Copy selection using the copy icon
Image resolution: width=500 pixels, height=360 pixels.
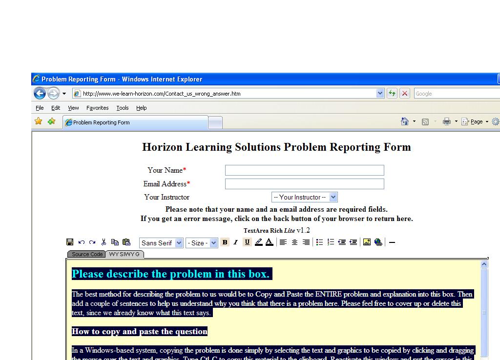point(115,242)
